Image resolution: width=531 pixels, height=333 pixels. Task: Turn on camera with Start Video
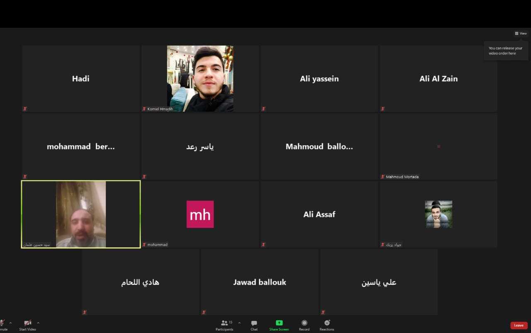tap(27, 323)
